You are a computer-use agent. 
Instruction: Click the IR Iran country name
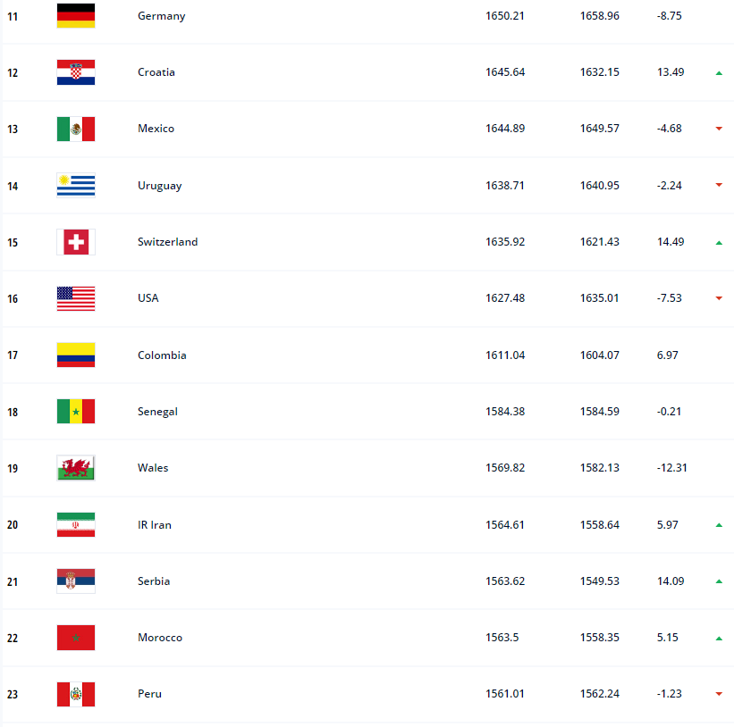pyautogui.click(x=155, y=525)
